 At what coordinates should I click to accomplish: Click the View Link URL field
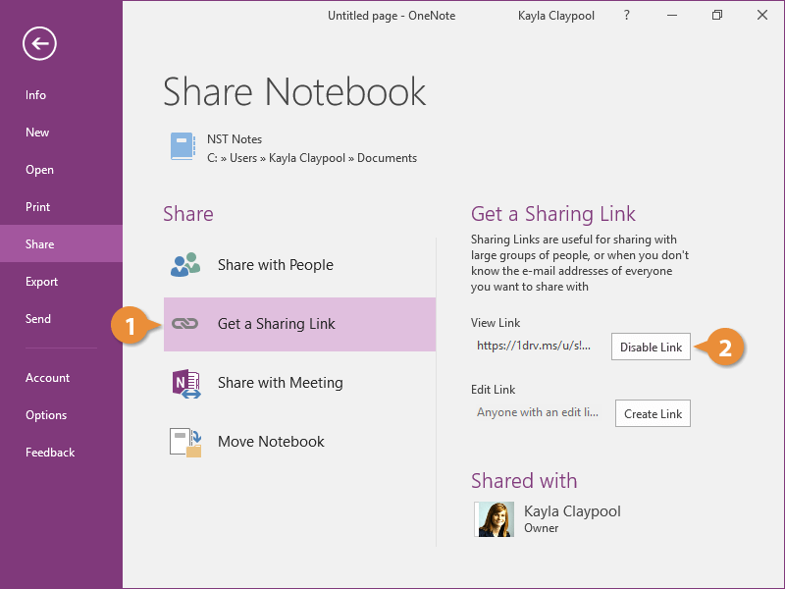(x=535, y=346)
